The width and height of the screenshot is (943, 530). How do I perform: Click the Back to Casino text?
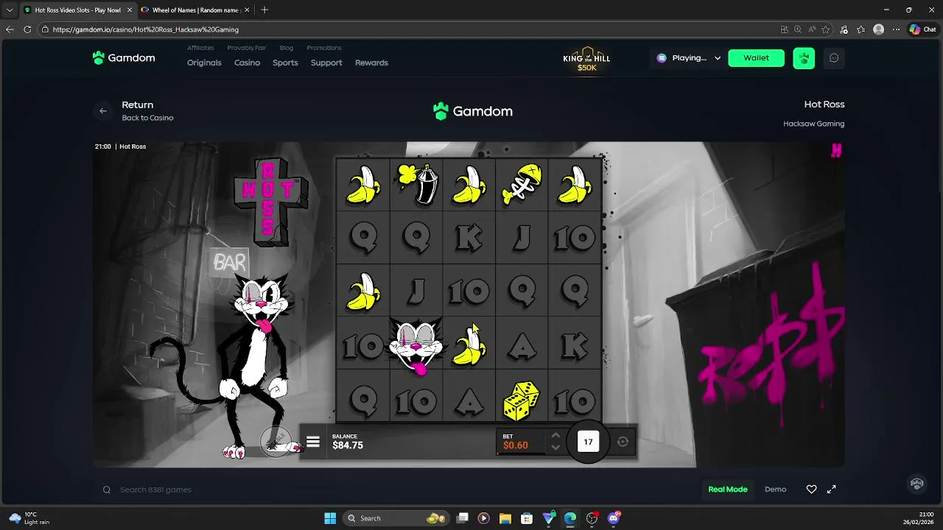[x=147, y=118]
